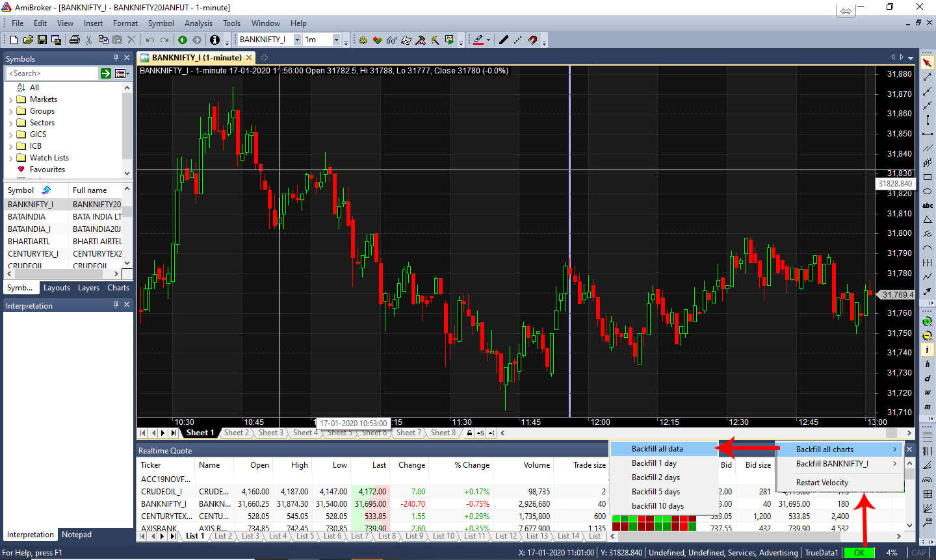Switch to the Notepad tab
Screen dimensions: 936x560
pos(77,535)
